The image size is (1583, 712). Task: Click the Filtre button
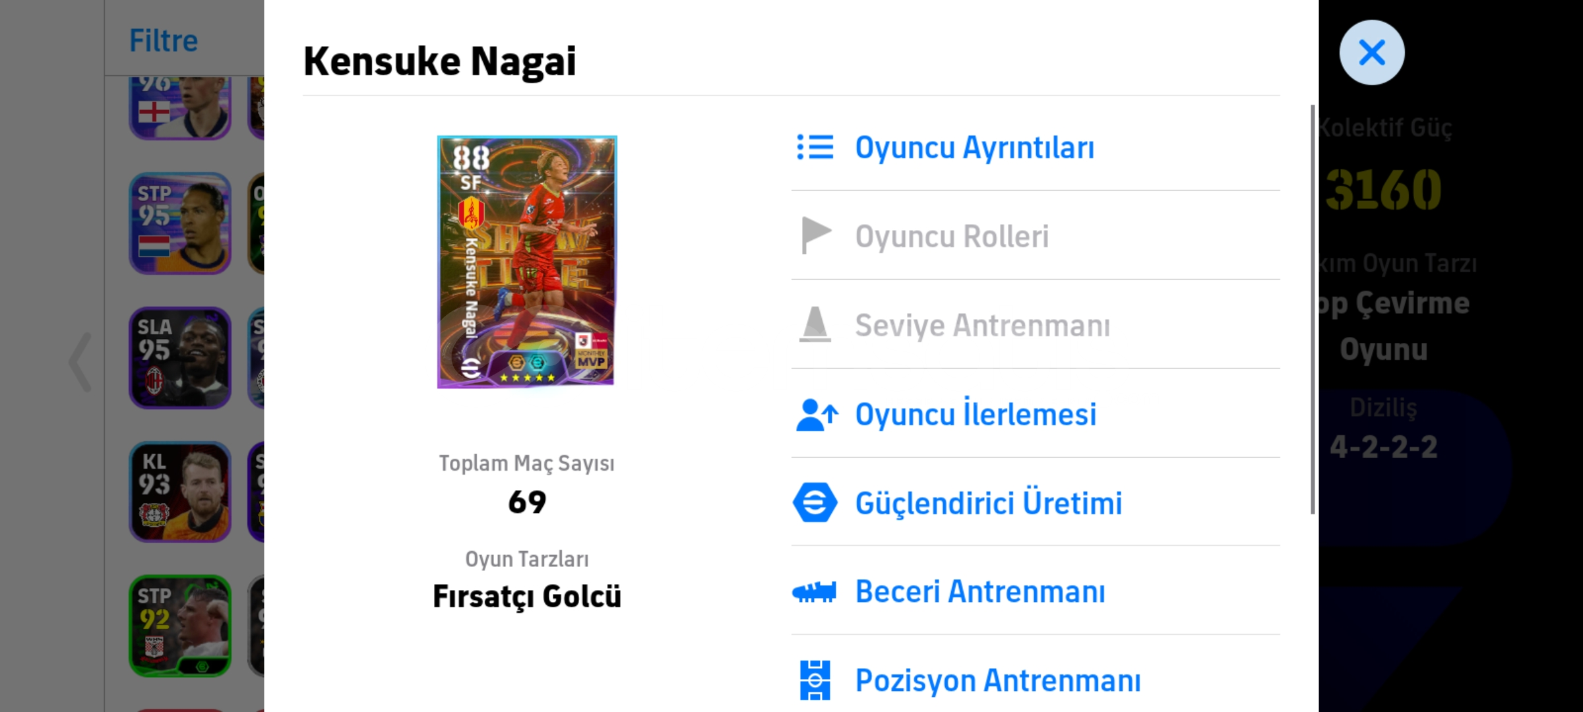click(x=164, y=41)
